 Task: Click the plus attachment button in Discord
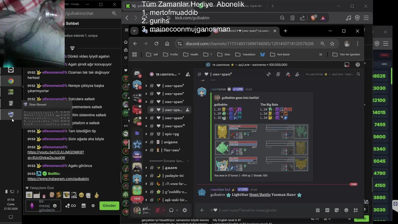tap(202, 210)
